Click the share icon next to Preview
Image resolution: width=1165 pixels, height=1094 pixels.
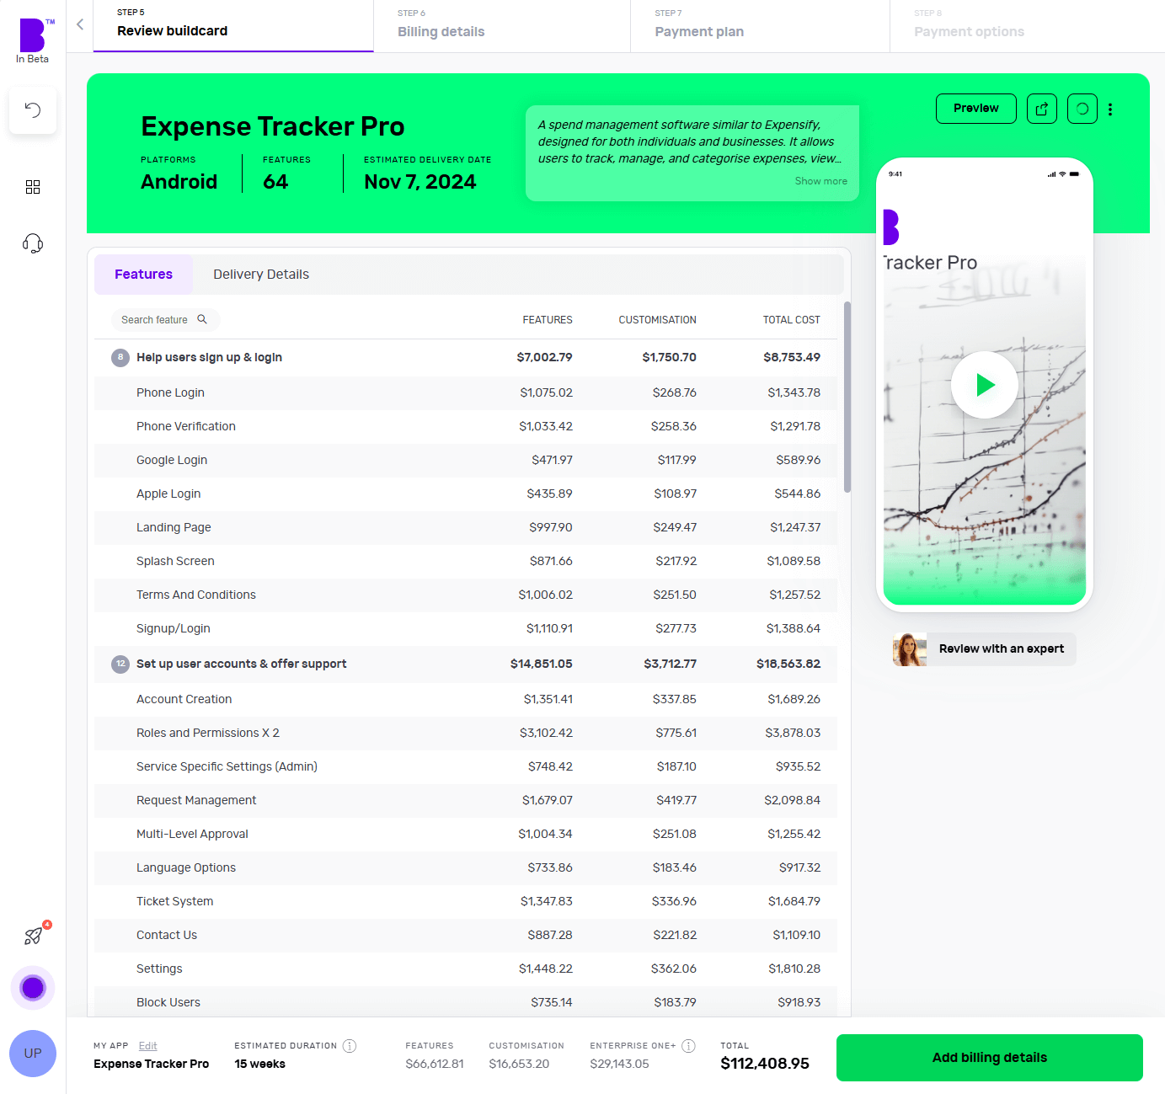1042,109
